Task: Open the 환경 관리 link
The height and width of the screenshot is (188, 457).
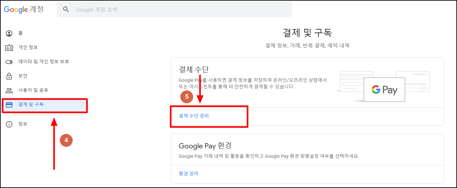Action: click(189, 173)
